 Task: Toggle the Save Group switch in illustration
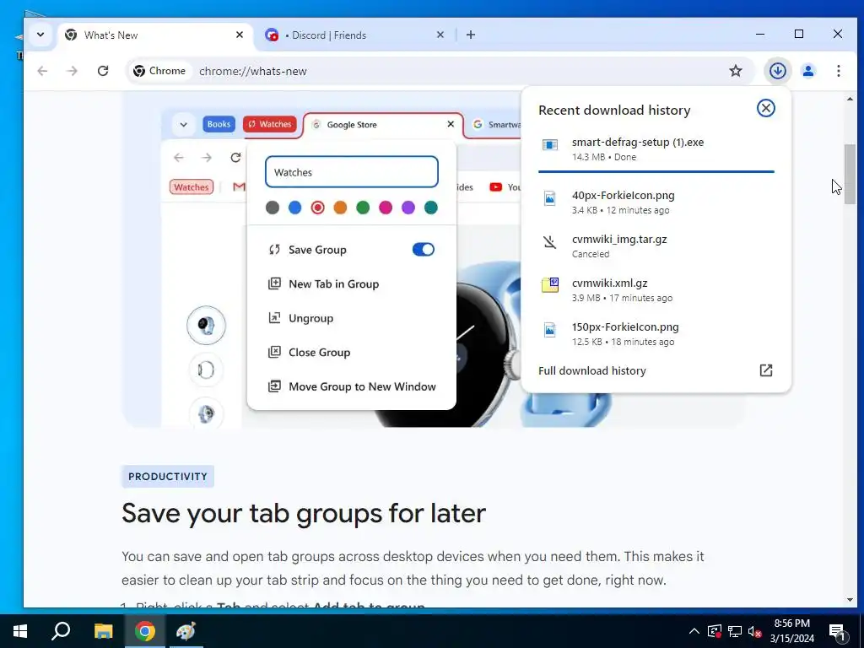pos(424,250)
